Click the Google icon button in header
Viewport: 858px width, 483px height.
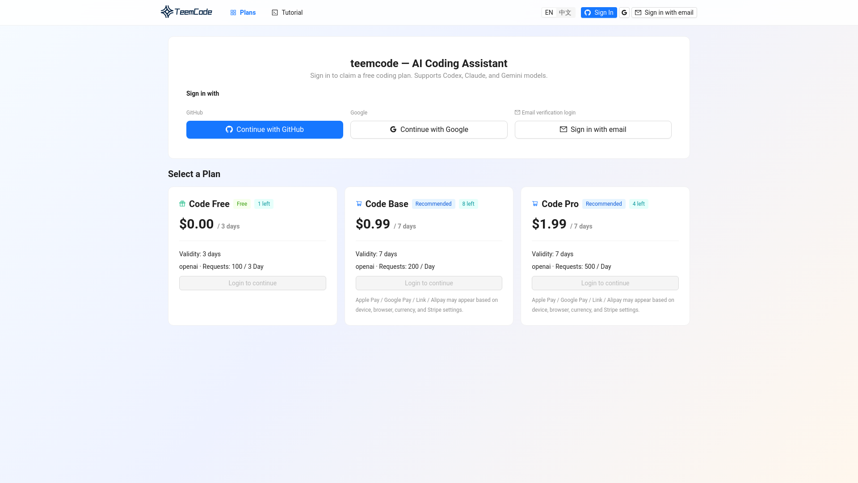(x=624, y=13)
